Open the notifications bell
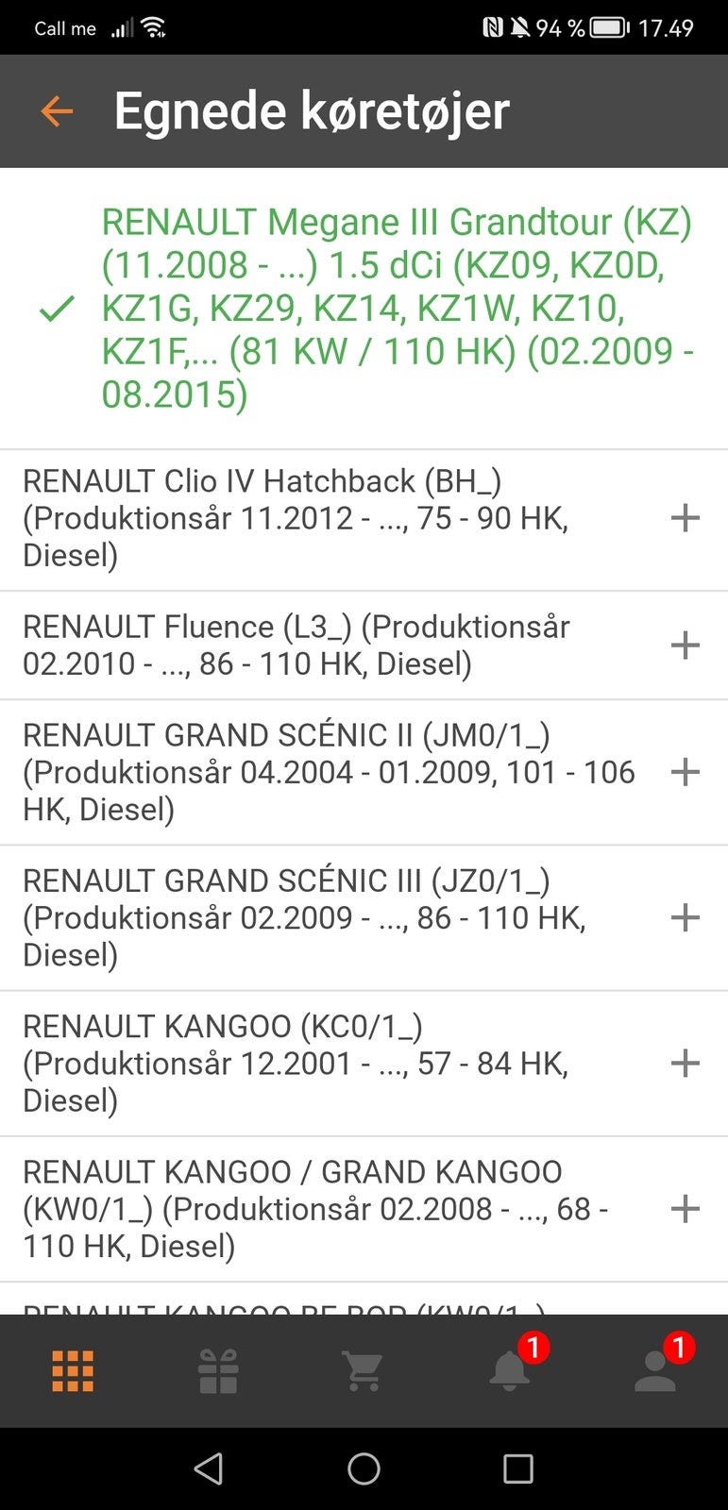Viewport: 728px width, 1510px height. coord(510,1370)
